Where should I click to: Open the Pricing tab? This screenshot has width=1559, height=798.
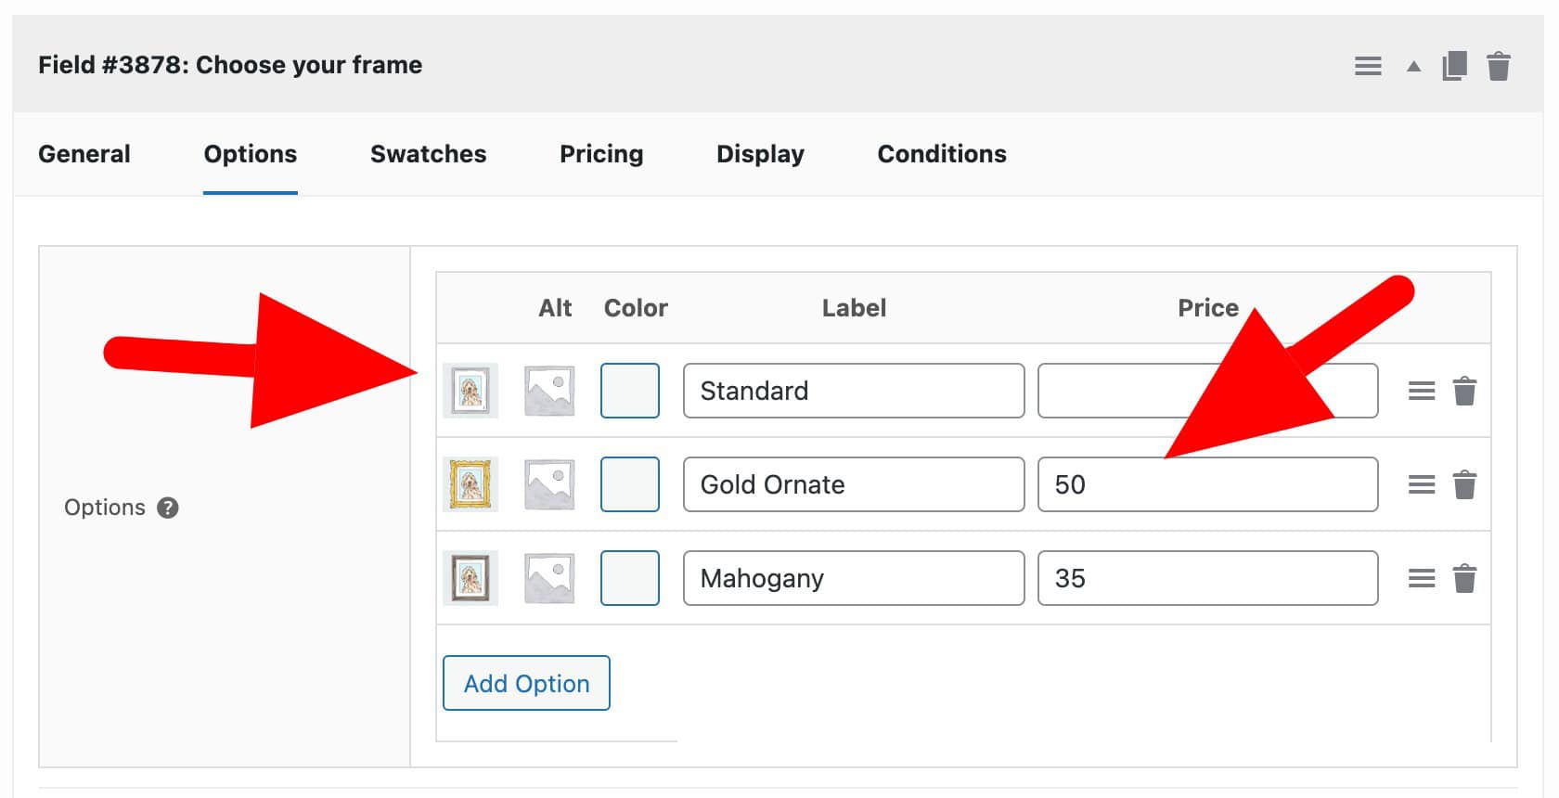coord(601,154)
